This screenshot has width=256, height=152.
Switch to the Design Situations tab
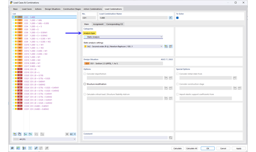(x=53, y=9)
